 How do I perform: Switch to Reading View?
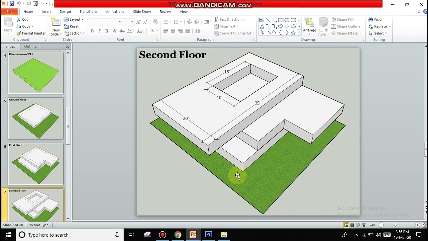coord(357,225)
